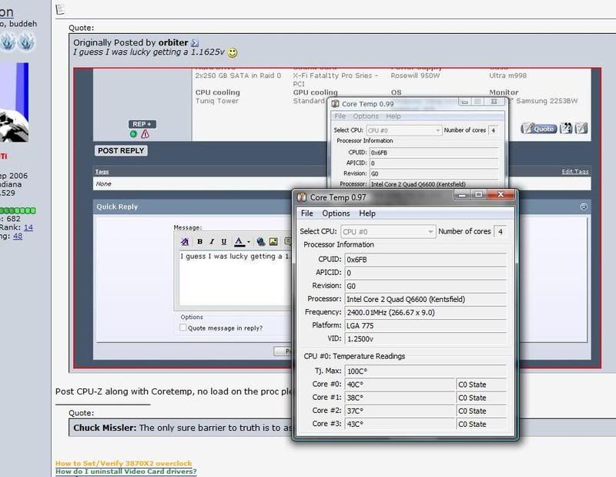The height and width of the screenshot is (477, 616).
Task: Open the Edit Tags link
Action: (575, 171)
